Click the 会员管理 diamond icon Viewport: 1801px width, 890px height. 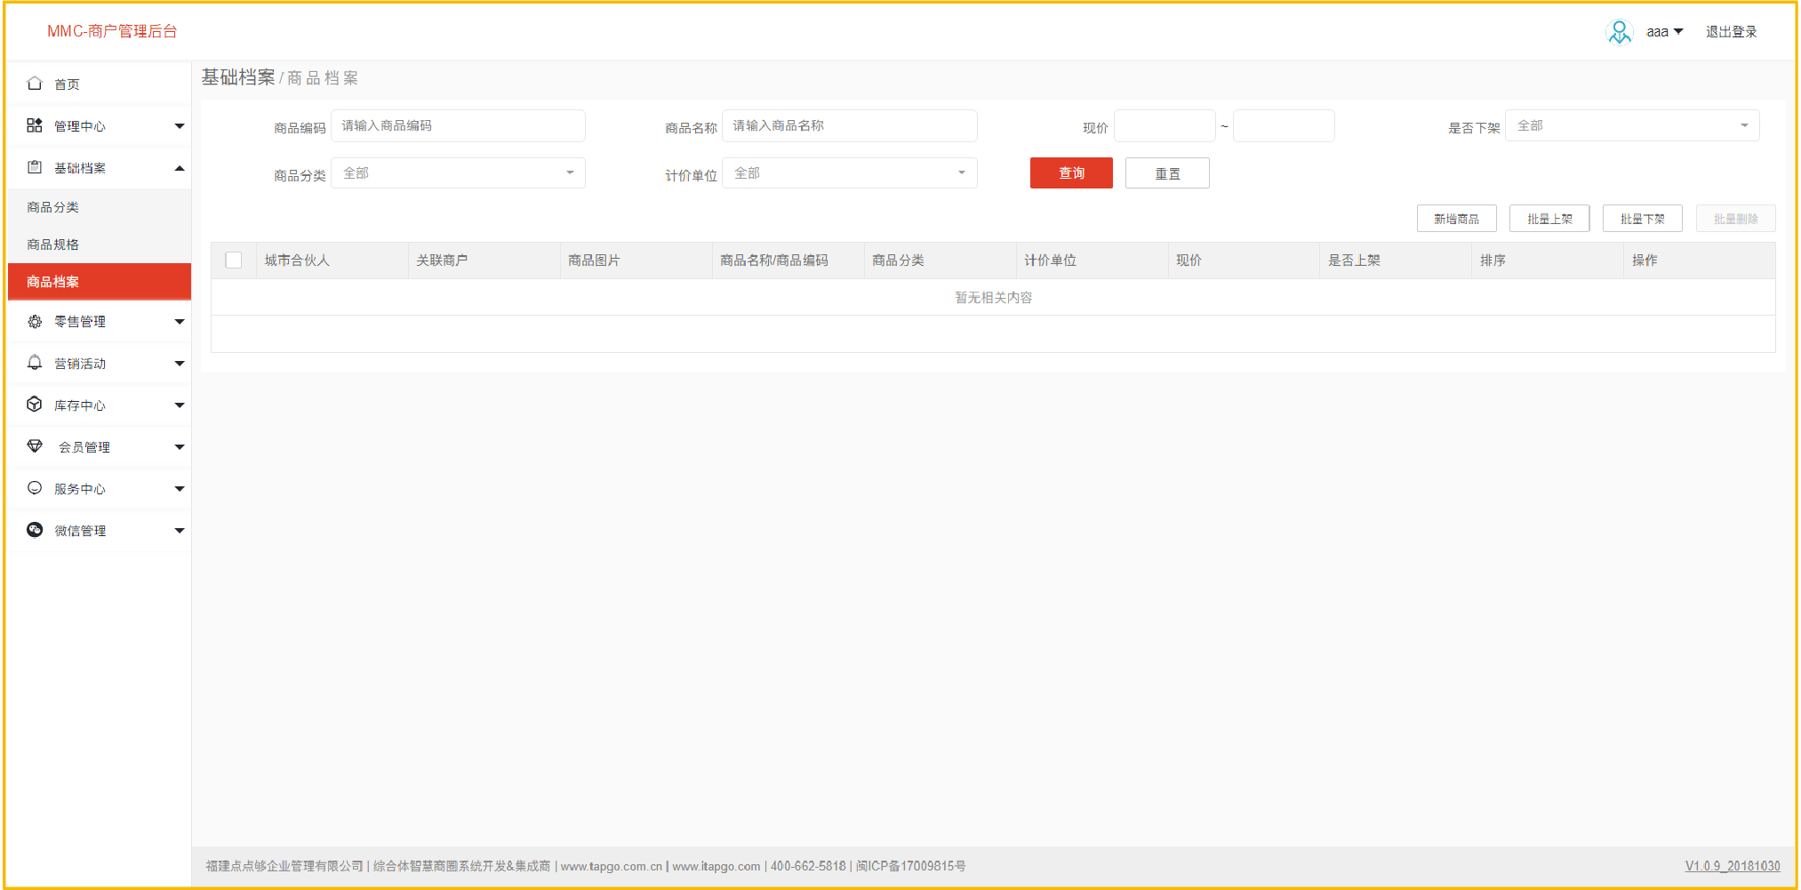click(x=35, y=446)
